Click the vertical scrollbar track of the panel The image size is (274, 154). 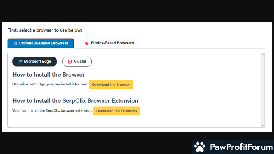263,89
